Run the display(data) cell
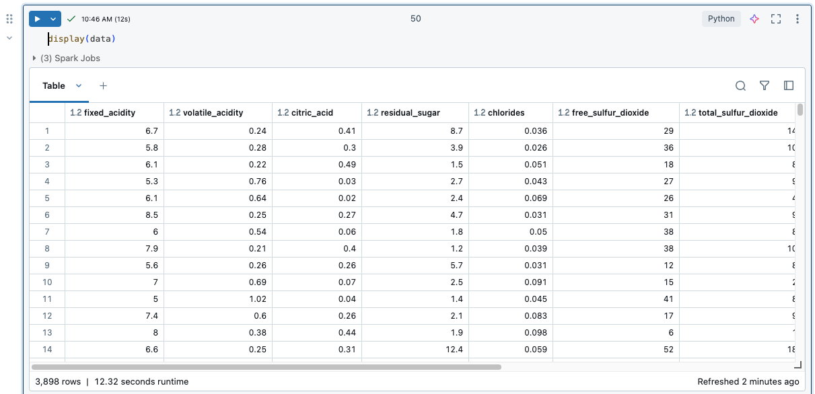 coord(38,19)
